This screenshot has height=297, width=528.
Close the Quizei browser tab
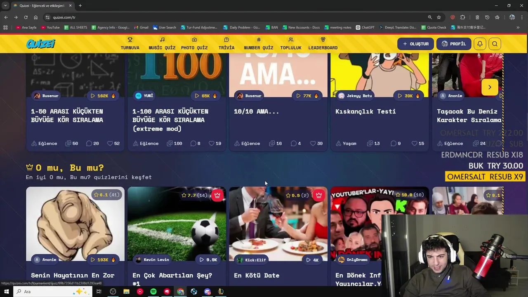coord(71,6)
